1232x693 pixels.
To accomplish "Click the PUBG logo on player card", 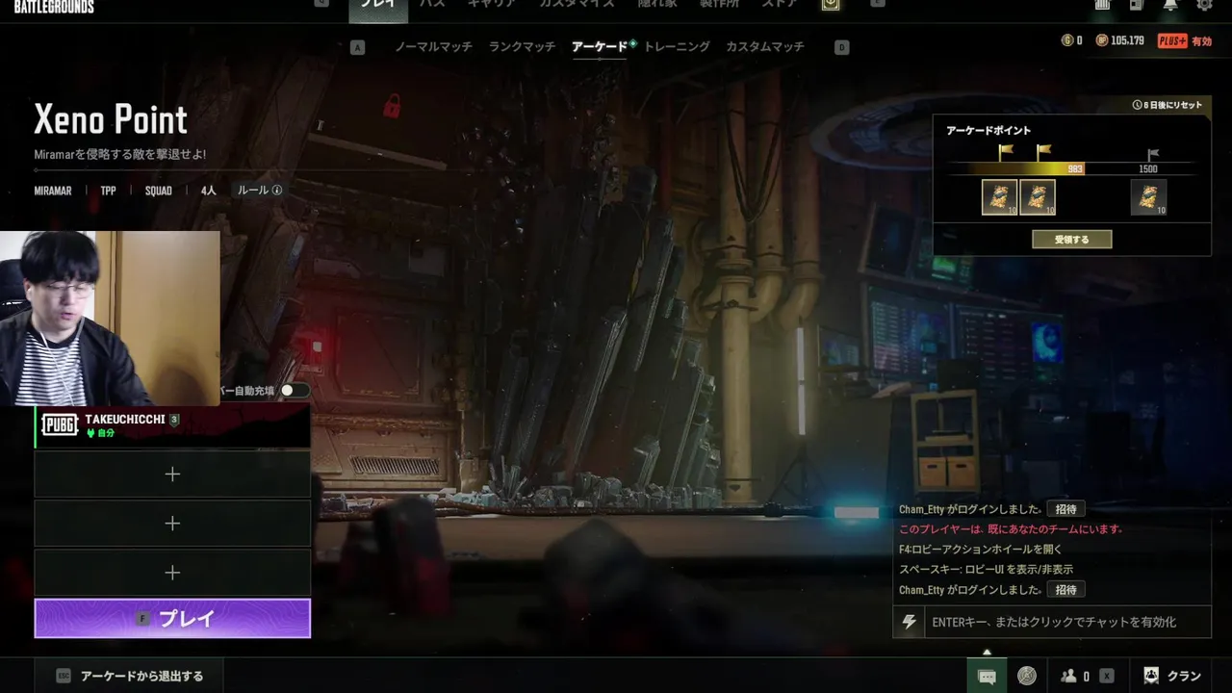I will coord(60,425).
